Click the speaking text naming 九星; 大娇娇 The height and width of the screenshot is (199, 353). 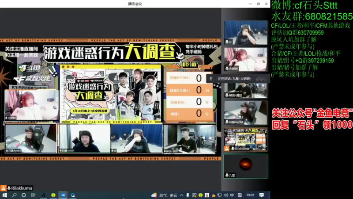click(234, 79)
